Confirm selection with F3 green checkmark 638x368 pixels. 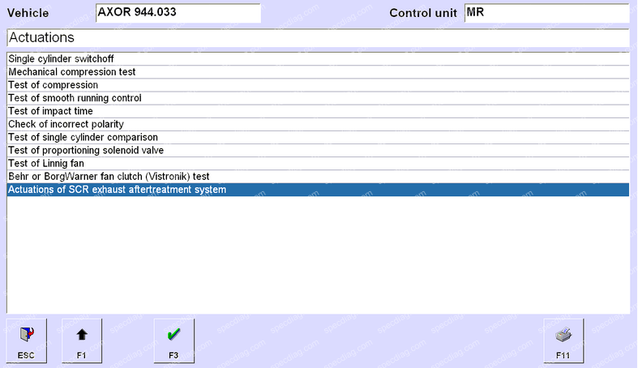[173, 339]
